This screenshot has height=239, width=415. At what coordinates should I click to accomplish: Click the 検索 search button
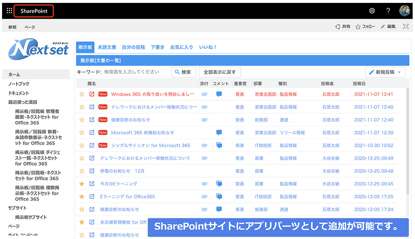(x=183, y=72)
